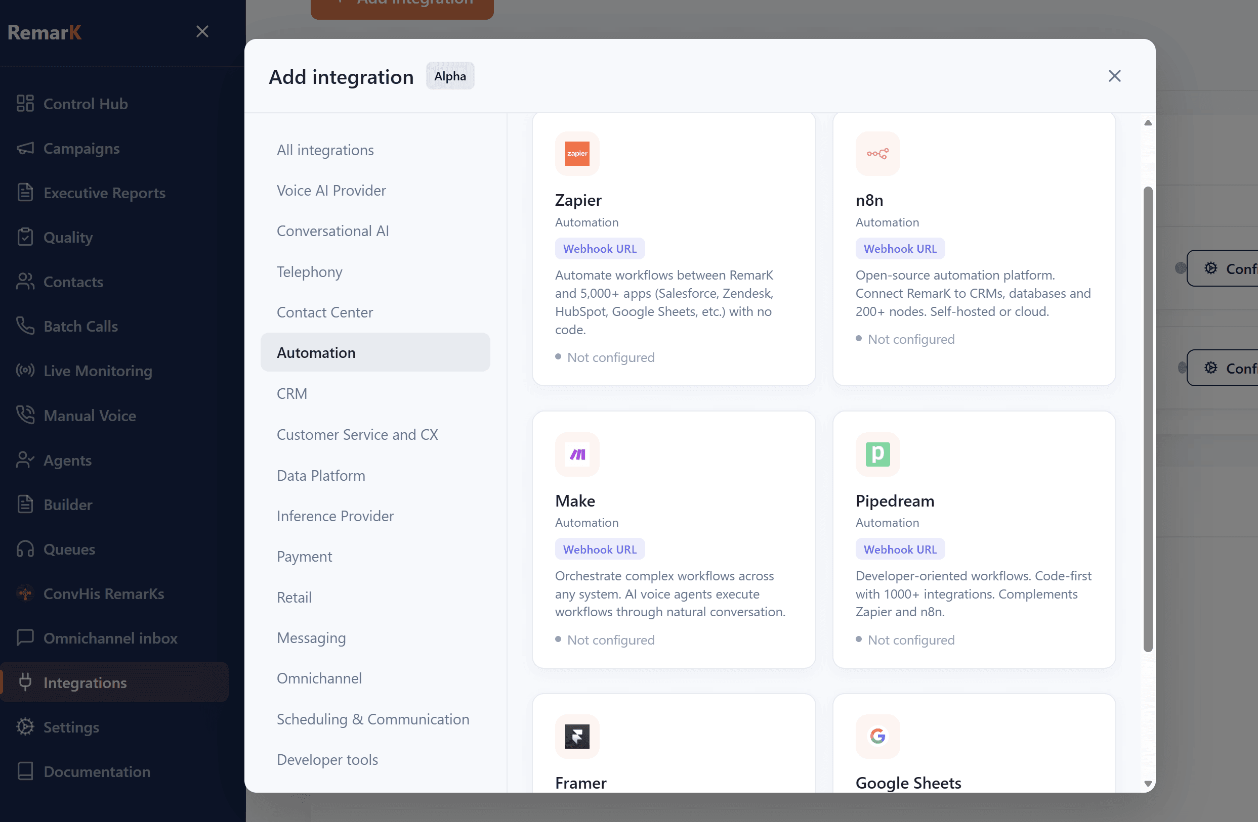Click the Webhook URL tag on Pipedream

(900, 549)
